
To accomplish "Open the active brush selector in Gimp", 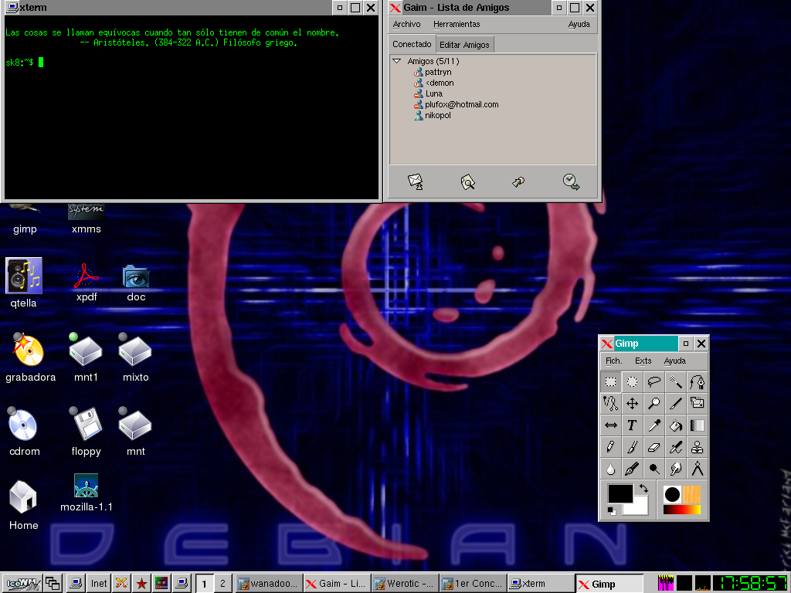I will [672, 495].
